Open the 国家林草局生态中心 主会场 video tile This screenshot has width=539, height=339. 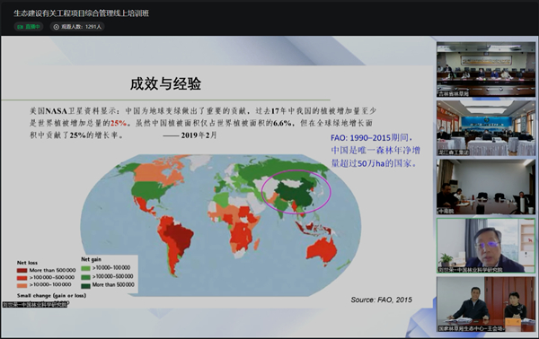tap(486, 304)
